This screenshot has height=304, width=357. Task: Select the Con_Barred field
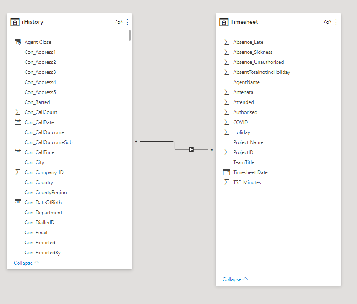pyautogui.click(x=37, y=102)
